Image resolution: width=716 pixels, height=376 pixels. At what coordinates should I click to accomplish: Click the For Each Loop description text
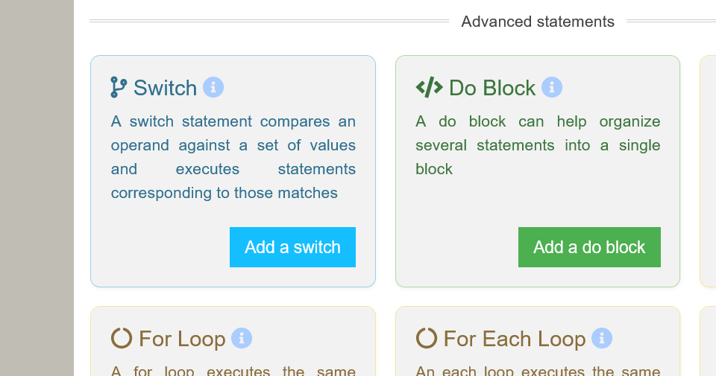pos(537,370)
